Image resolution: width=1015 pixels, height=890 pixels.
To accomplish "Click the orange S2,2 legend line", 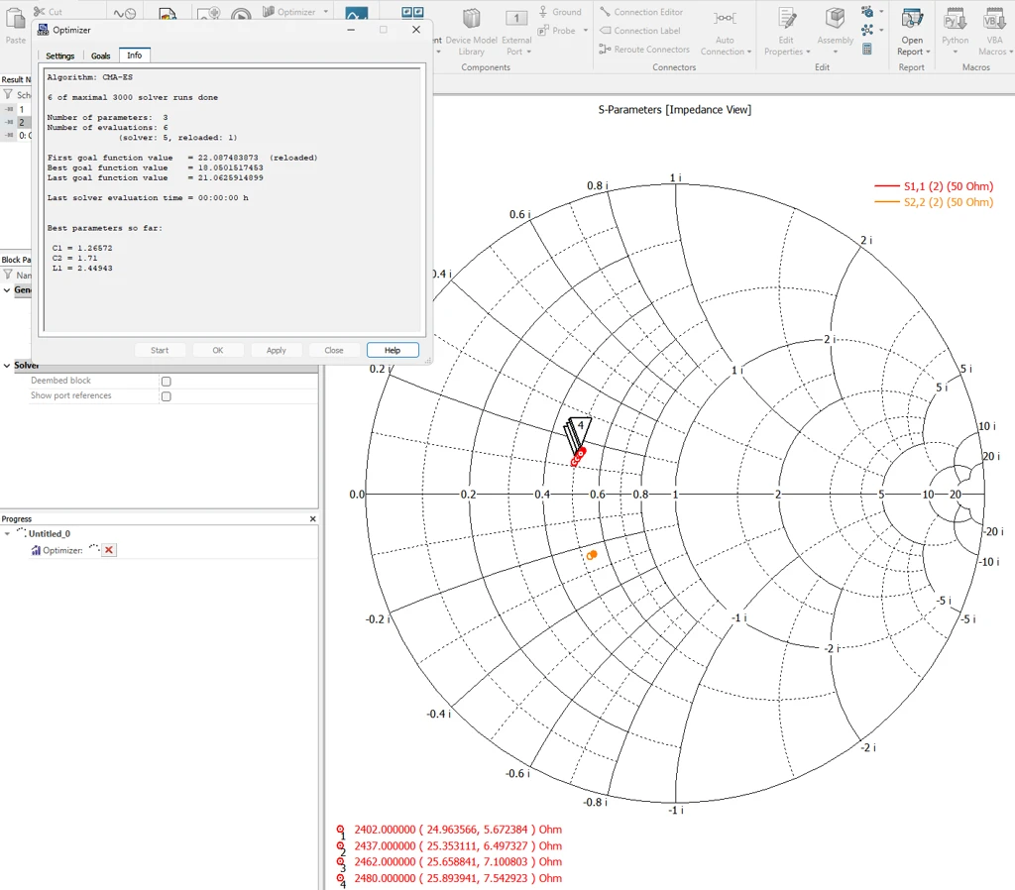I will tap(887, 202).
